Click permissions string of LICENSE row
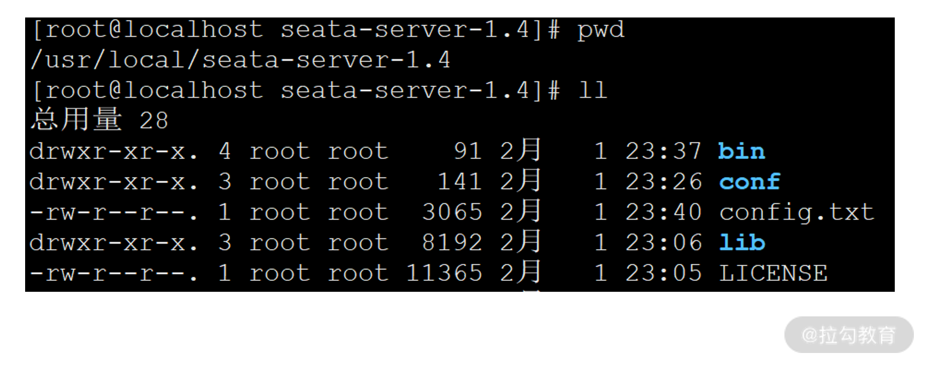Screen dimensions: 927x365 (113, 273)
